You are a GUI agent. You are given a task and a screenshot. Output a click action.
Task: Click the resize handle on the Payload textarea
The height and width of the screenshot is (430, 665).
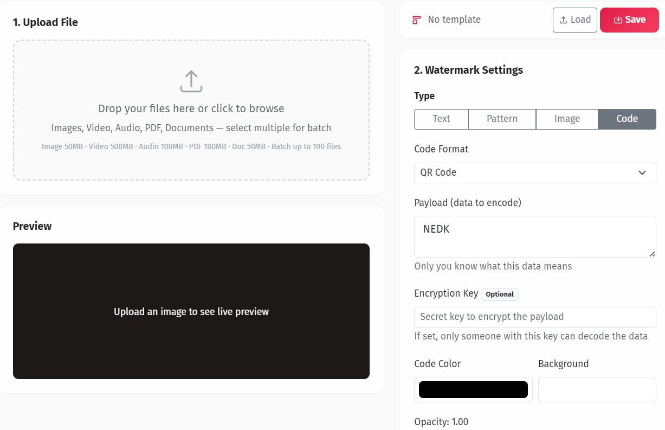653,254
